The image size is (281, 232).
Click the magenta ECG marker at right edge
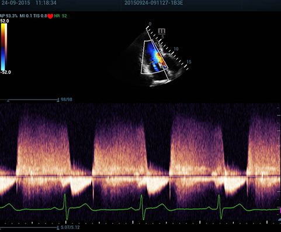pos(280,210)
